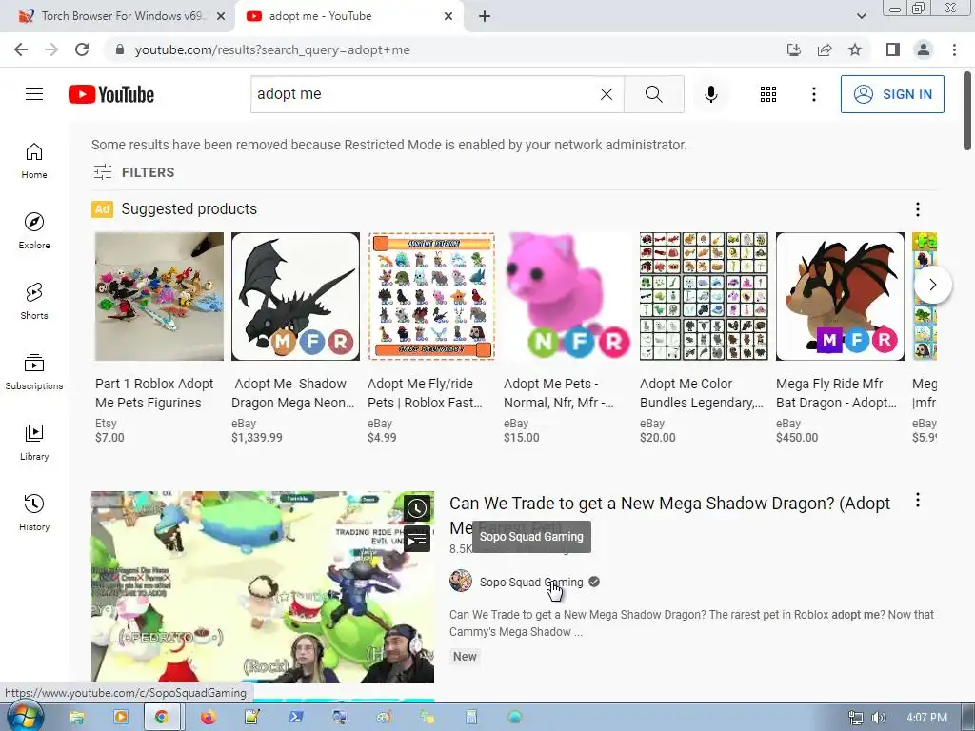Open Shorts in the sidebar

point(34,301)
